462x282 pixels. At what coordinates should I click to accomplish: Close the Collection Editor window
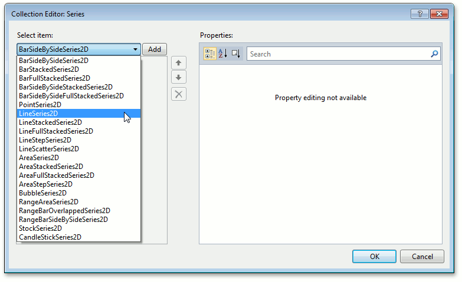coord(439,14)
